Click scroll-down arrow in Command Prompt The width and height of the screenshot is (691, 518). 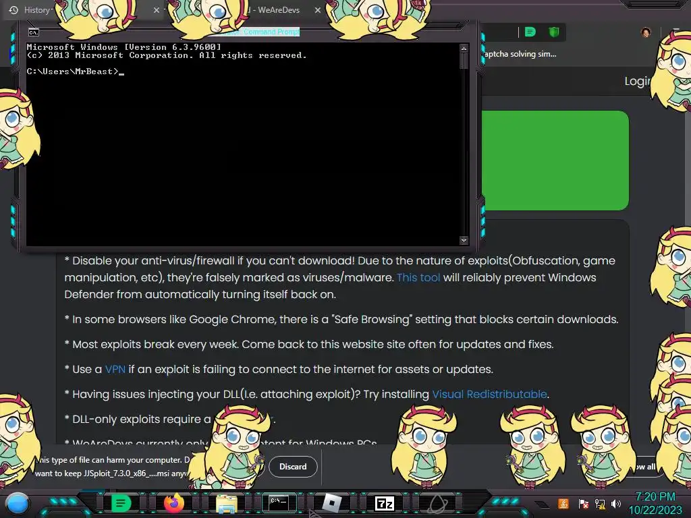[x=464, y=241]
